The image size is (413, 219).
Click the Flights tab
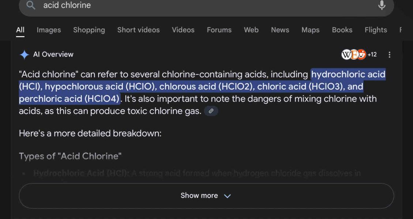376,30
